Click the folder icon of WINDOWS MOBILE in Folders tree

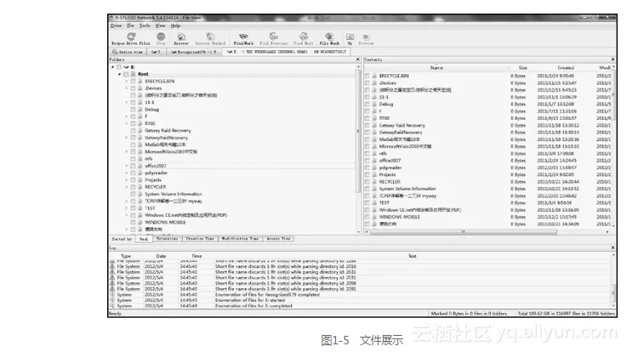[x=140, y=222]
